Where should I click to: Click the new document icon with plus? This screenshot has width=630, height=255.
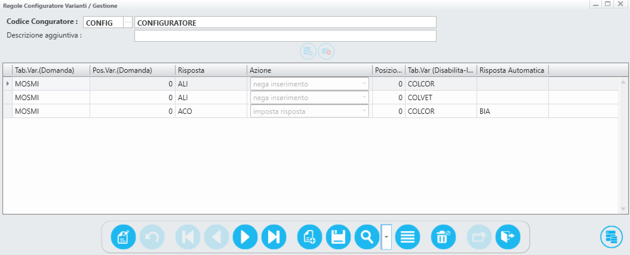pyautogui.click(x=310, y=237)
